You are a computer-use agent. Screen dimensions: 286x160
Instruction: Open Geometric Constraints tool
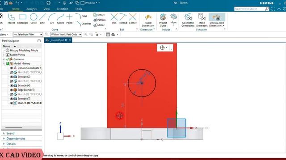188,20
